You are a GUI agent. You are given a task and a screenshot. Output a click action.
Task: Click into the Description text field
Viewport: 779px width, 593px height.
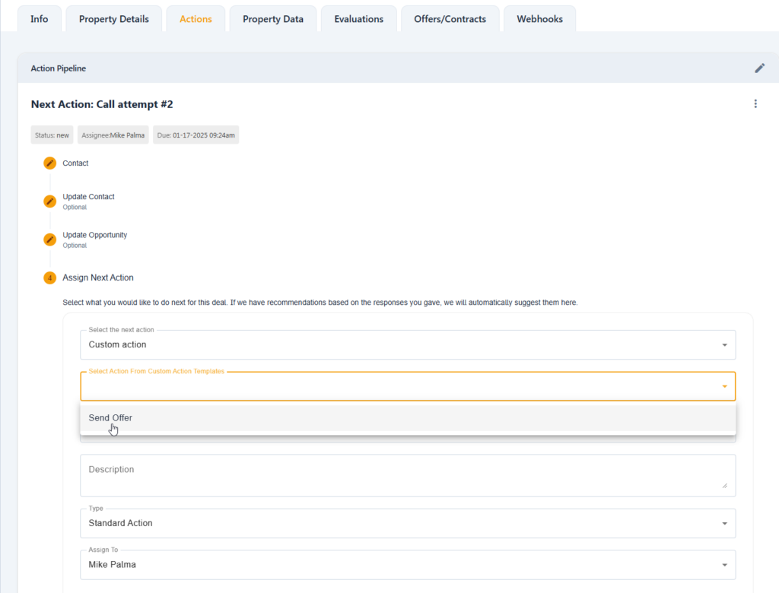(407, 475)
